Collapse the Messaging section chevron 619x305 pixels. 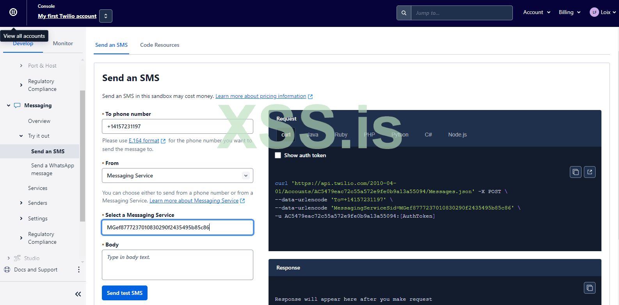coord(9,105)
